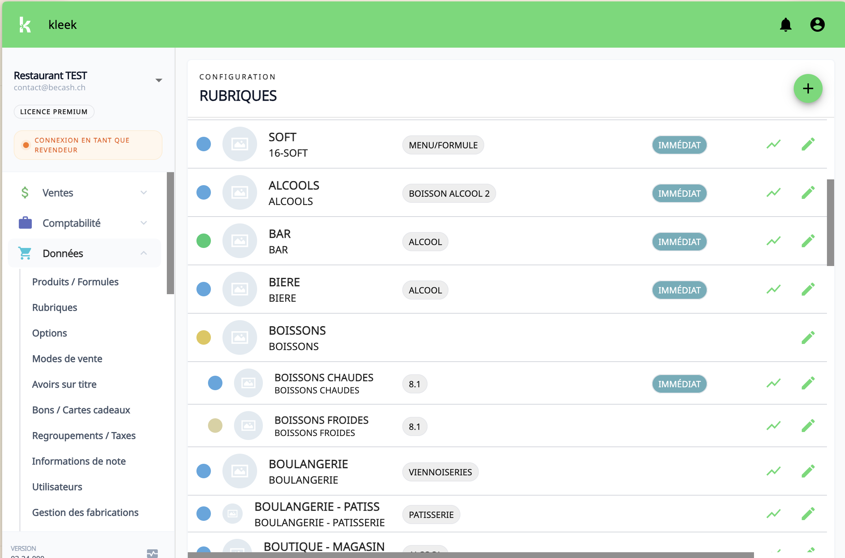Click the green color dot for BAR
Image resolution: width=845 pixels, height=558 pixels.
click(x=204, y=241)
